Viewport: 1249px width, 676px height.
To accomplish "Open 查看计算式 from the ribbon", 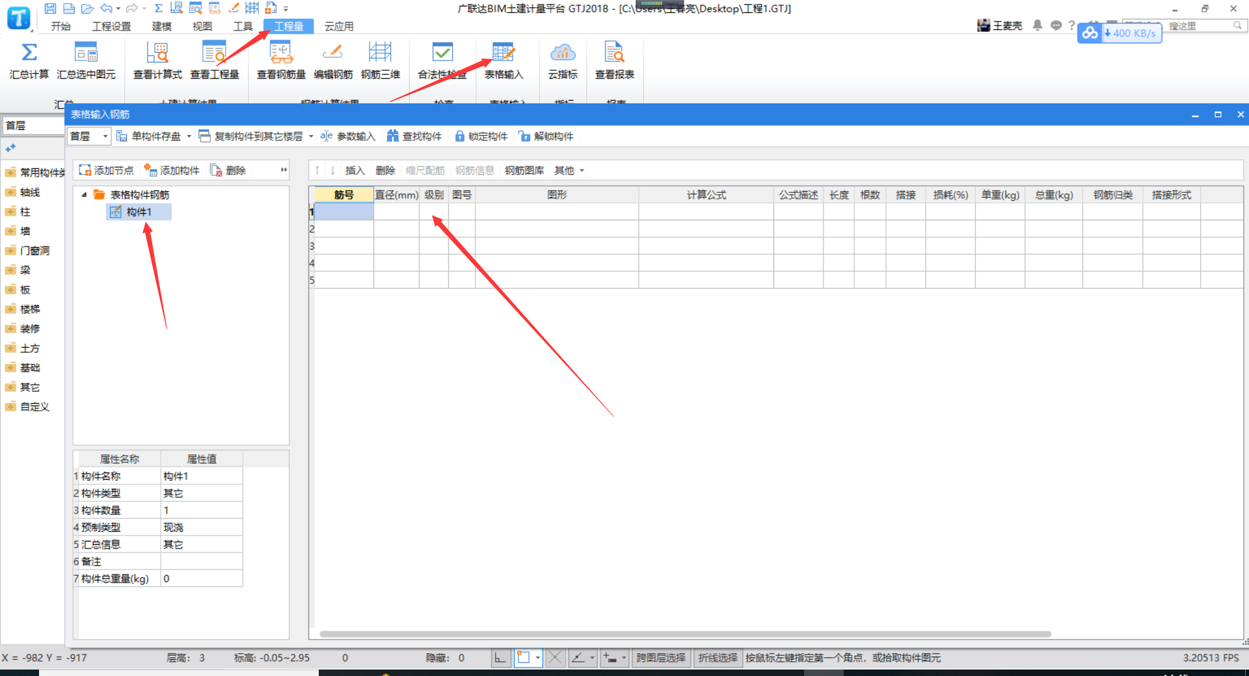I will (157, 60).
